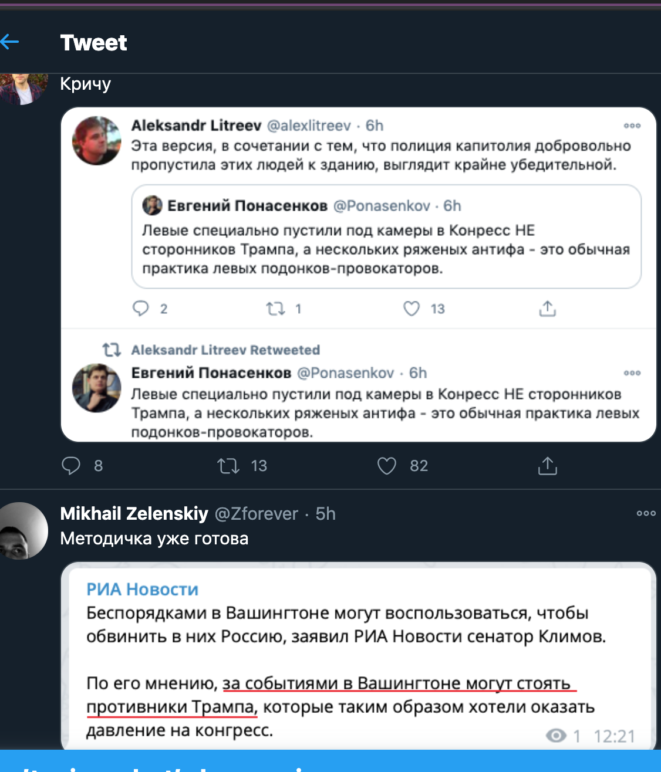The image size is (661, 772).
Task: Open Aleksandr Litreev's profile name link
Action: [196, 126]
